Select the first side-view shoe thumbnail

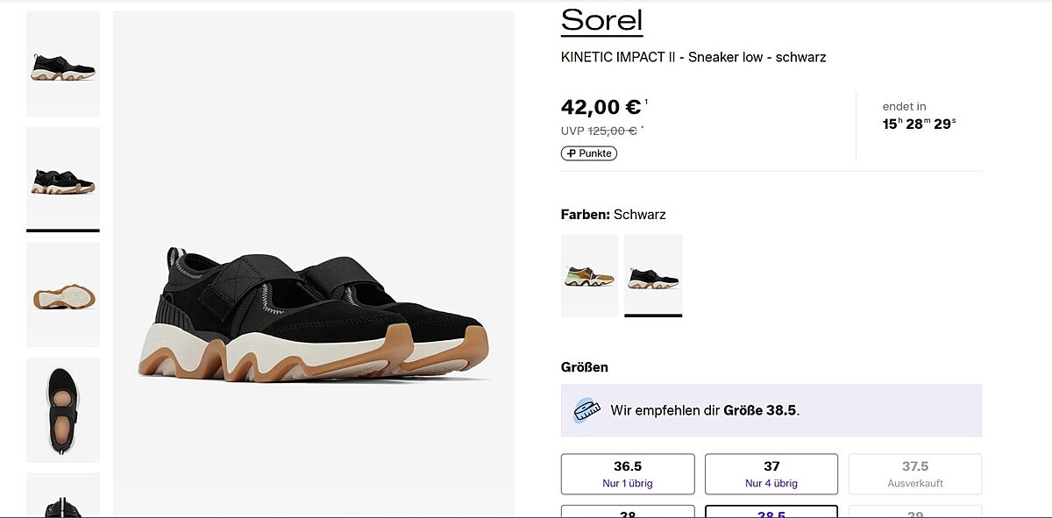coord(63,64)
